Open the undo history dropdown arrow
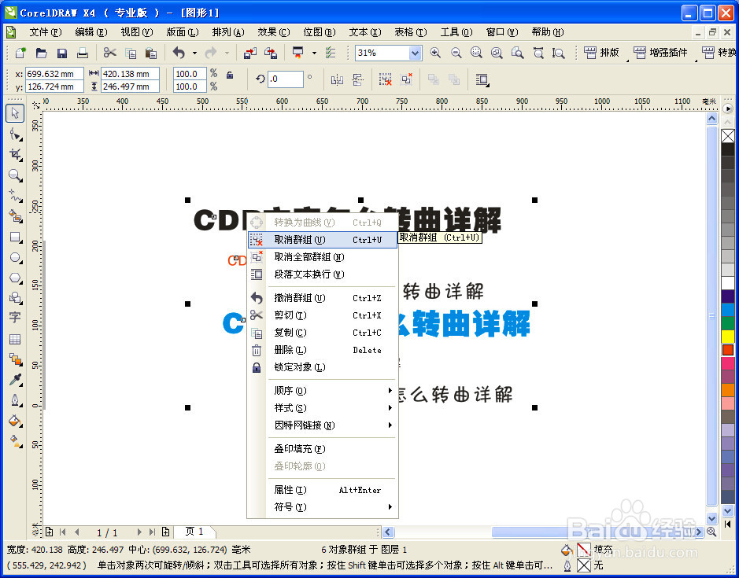The width and height of the screenshot is (739, 578). tap(194, 53)
